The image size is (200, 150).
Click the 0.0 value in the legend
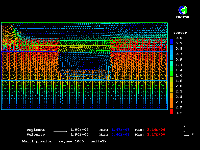[x=179, y=38]
